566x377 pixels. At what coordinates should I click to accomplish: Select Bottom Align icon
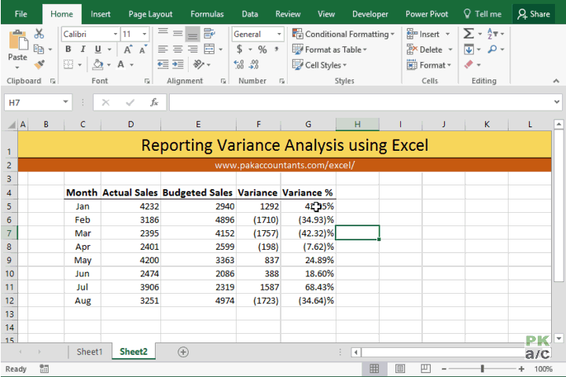click(193, 34)
